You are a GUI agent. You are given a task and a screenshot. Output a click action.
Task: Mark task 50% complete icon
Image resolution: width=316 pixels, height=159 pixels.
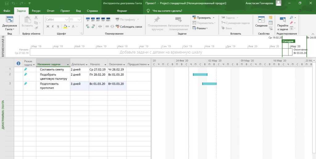click(98, 20)
